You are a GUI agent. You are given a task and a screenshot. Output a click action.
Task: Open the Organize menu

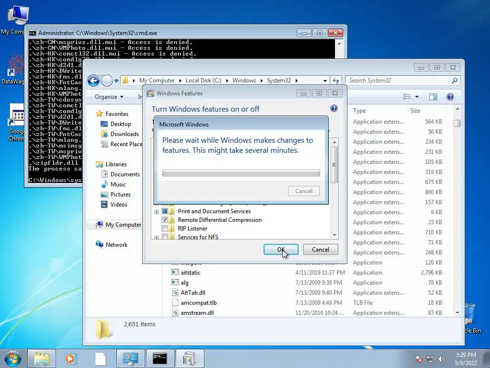pos(109,97)
